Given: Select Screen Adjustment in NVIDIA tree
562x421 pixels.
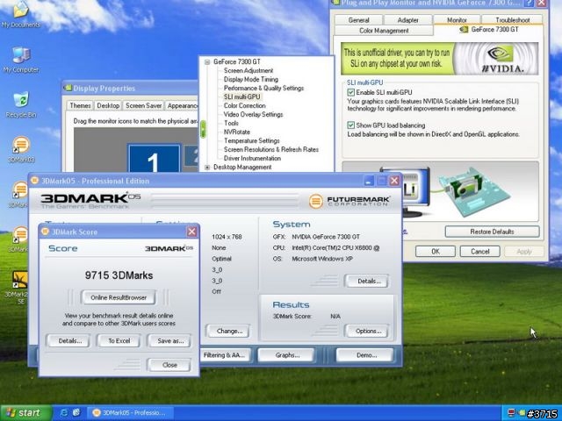Looking at the screenshot, I should tap(248, 70).
